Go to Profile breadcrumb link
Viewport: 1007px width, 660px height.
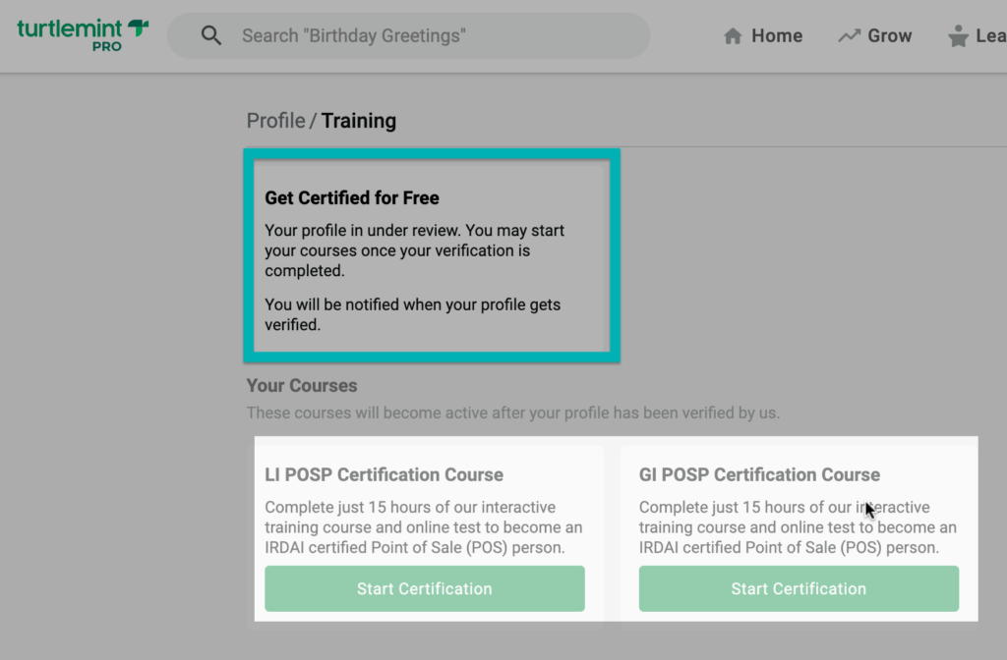click(x=276, y=121)
